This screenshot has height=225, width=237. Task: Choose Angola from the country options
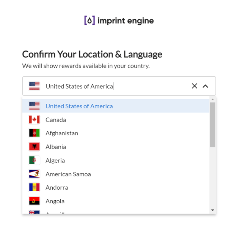point(116,201)
